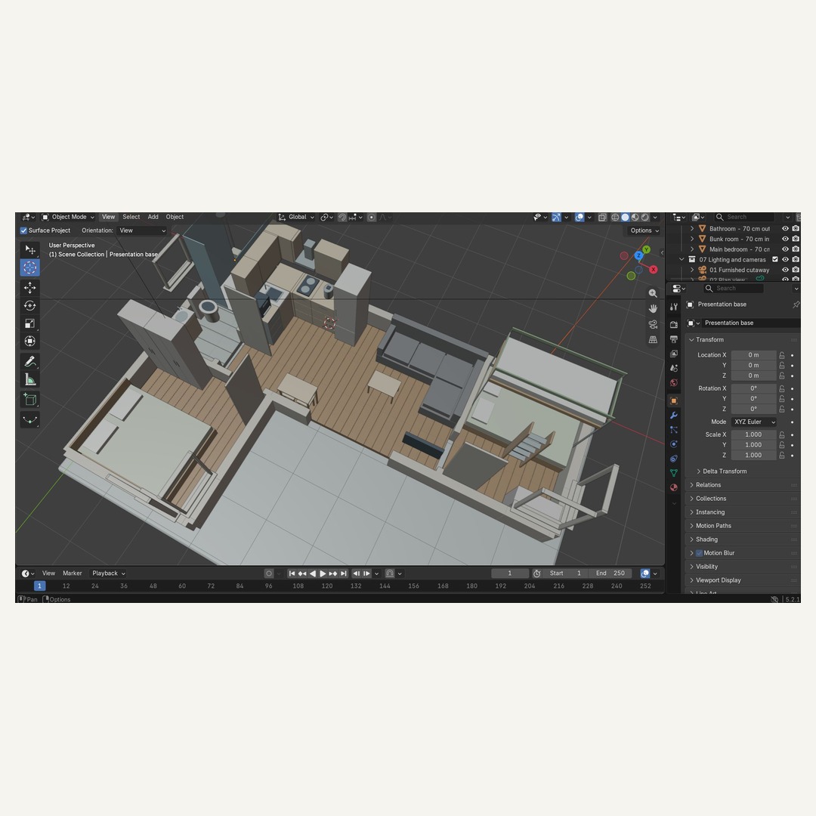Select solid viewport shading mode
Screen dimensions: 816x816
point(625,217)
